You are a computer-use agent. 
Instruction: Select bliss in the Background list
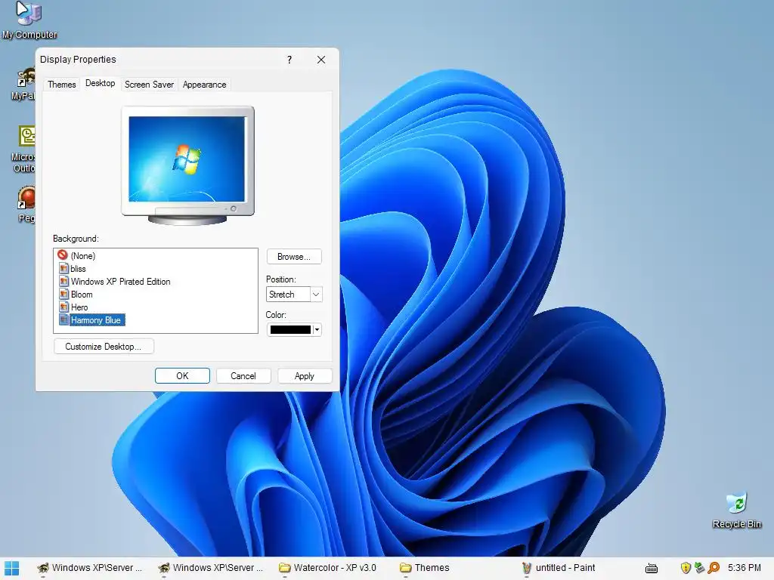pyautogui.click(x=78, y=268)
